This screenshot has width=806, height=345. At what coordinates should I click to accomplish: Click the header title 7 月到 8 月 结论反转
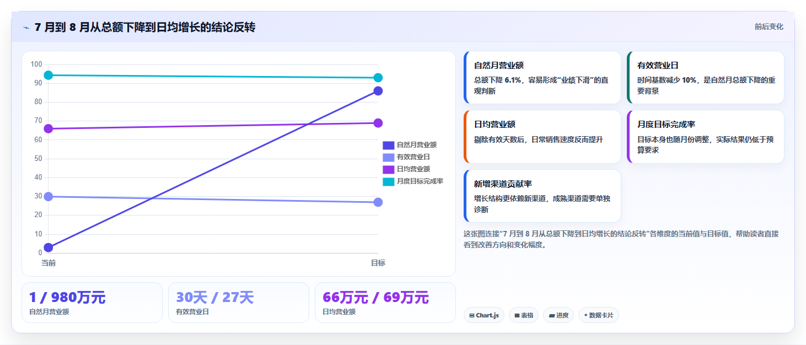(x=145, y=28)
